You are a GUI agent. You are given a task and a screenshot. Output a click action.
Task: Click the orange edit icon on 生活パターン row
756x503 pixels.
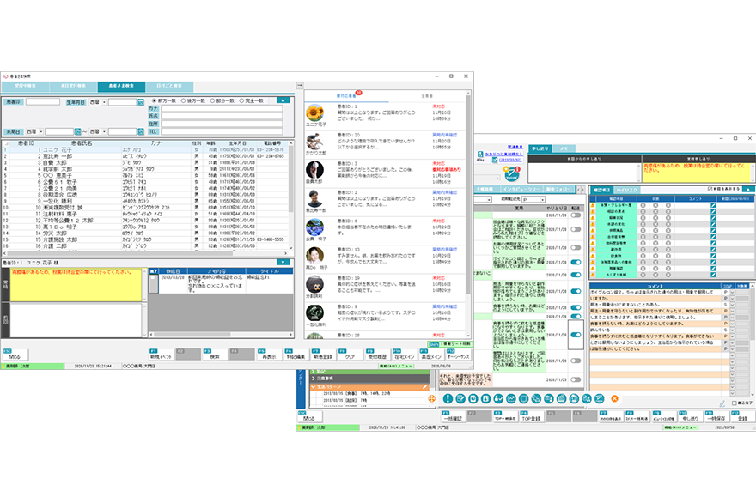(424, 387)
